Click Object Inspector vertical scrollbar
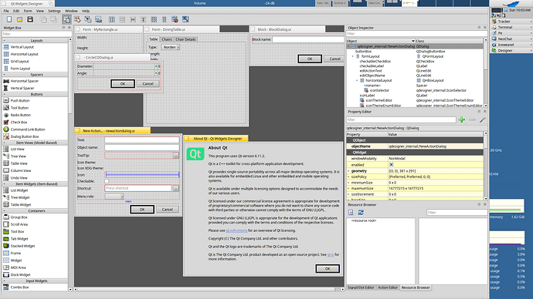 [x=486, y=73]
